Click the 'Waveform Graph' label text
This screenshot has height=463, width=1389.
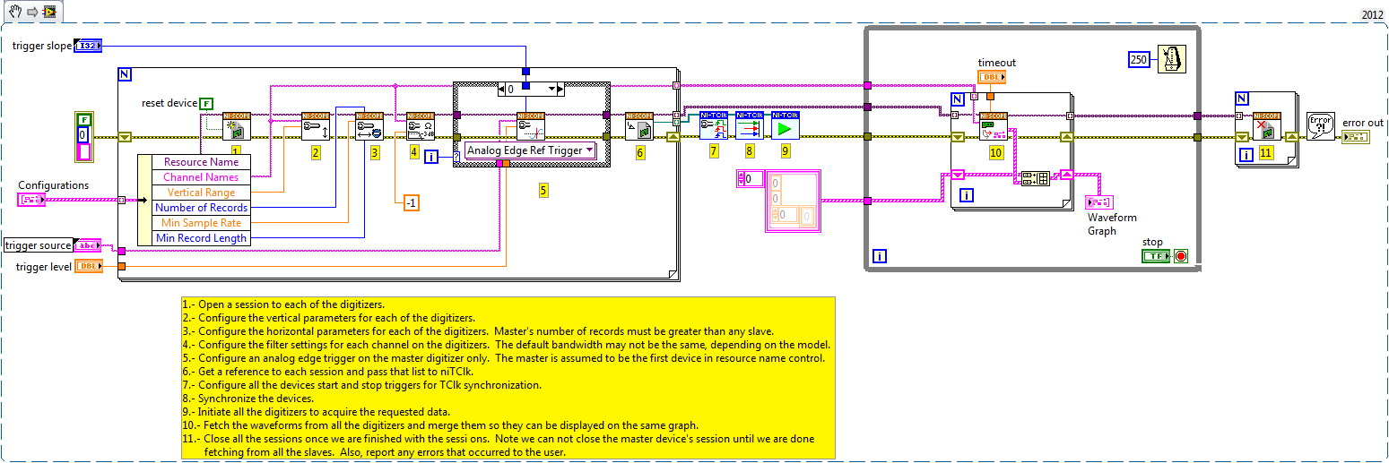tap(1112, 224)
